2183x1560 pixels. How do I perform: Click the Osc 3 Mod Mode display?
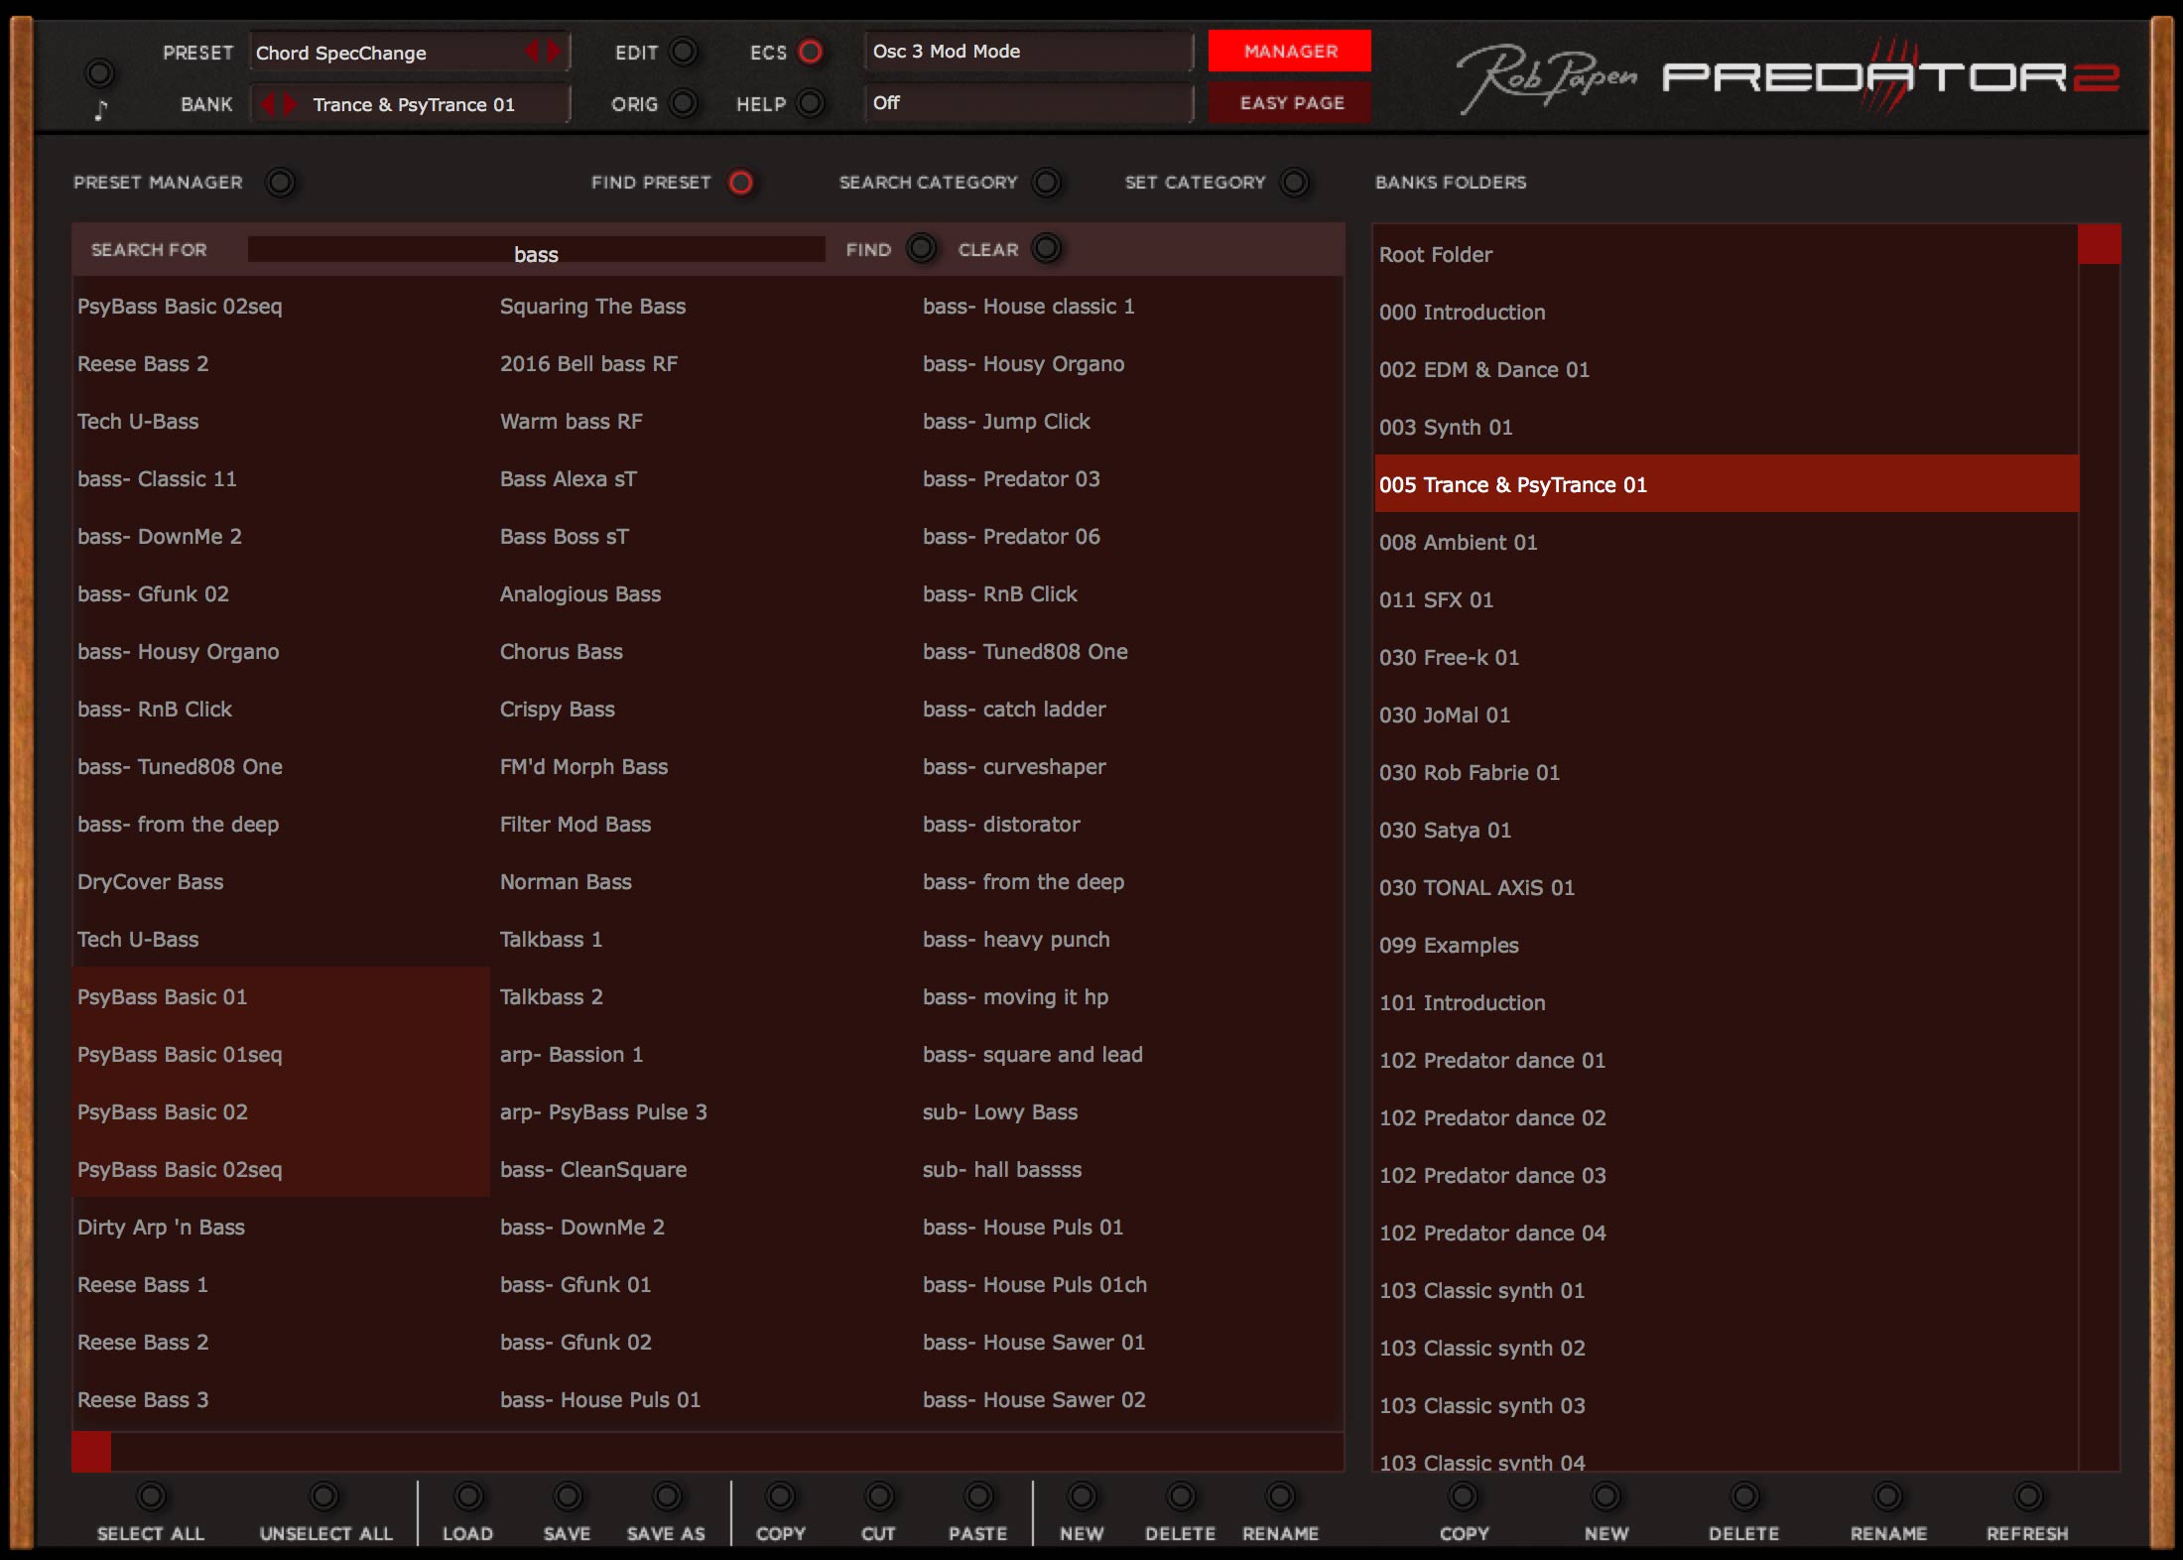point(1029,51)
